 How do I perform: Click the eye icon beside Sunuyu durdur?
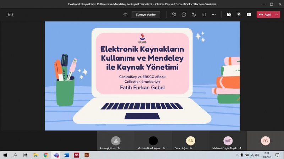click(x=125, y=14)
